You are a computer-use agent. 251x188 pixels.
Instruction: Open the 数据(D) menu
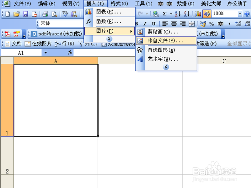point(185,3)
